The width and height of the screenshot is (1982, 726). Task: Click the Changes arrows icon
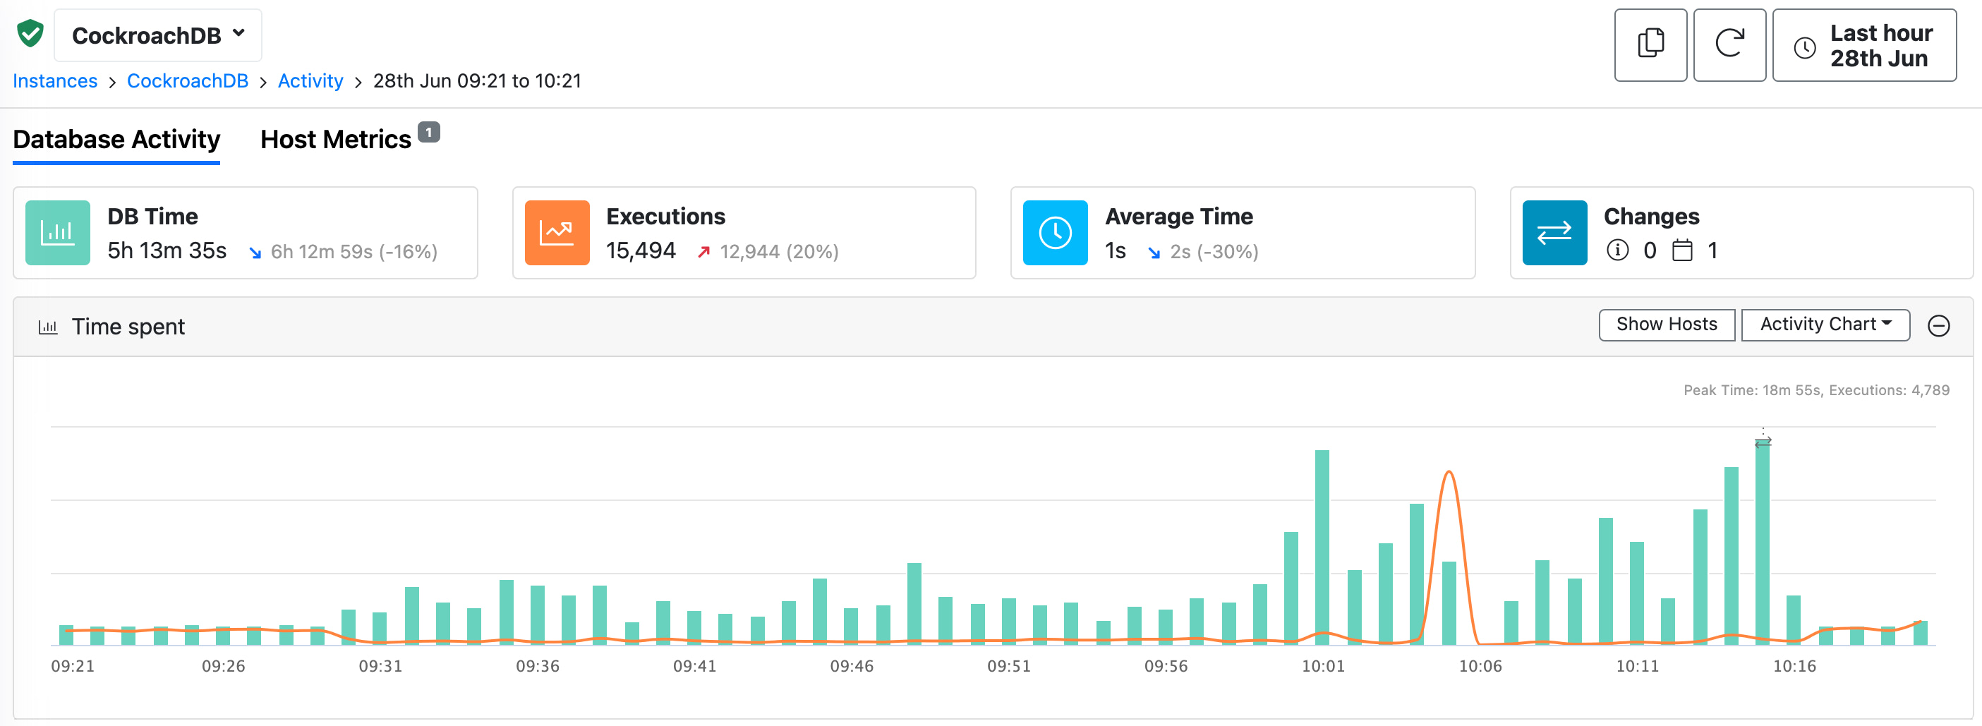click(x=1554, y=232)
